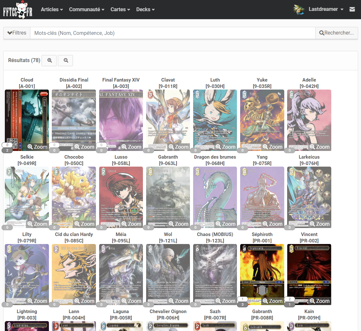Click the Cloud card gray quantity badge
This screenshot has width=361, height=331.
click(7, 150)
